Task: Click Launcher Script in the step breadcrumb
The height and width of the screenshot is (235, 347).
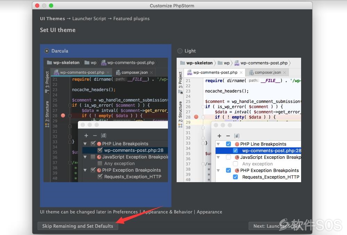Action: [89, 18]
